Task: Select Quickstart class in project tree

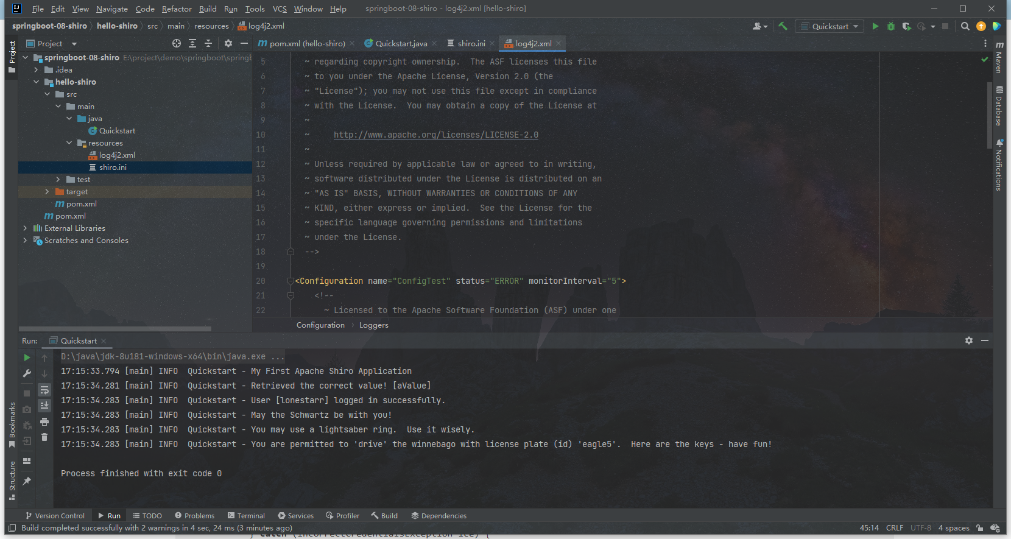Action: 117,131
